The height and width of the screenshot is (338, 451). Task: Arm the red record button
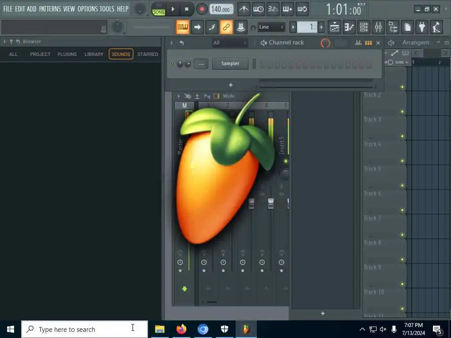point(202,9)
